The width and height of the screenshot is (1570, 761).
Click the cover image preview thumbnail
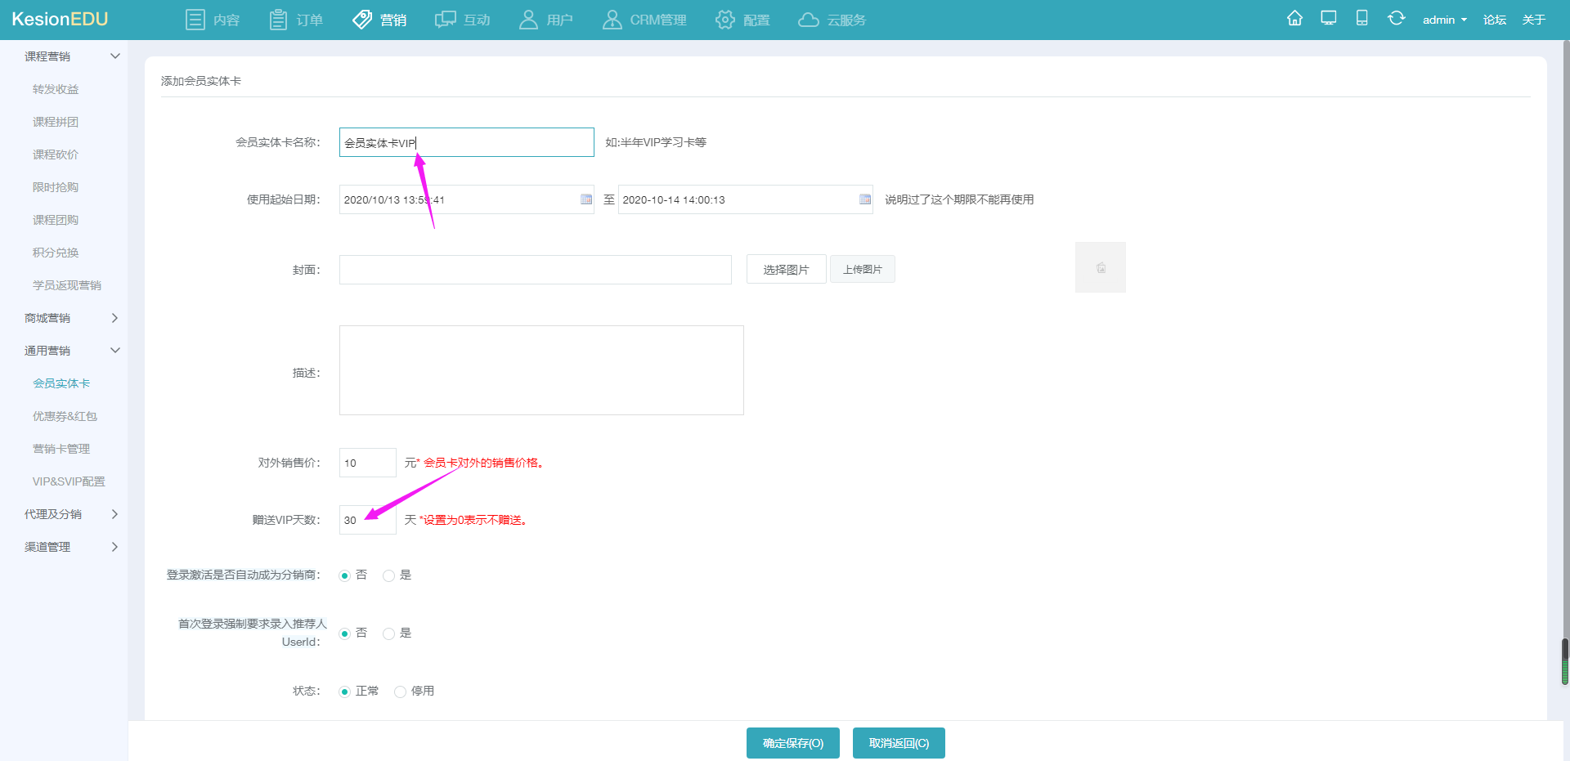(x=1100, y=267)
